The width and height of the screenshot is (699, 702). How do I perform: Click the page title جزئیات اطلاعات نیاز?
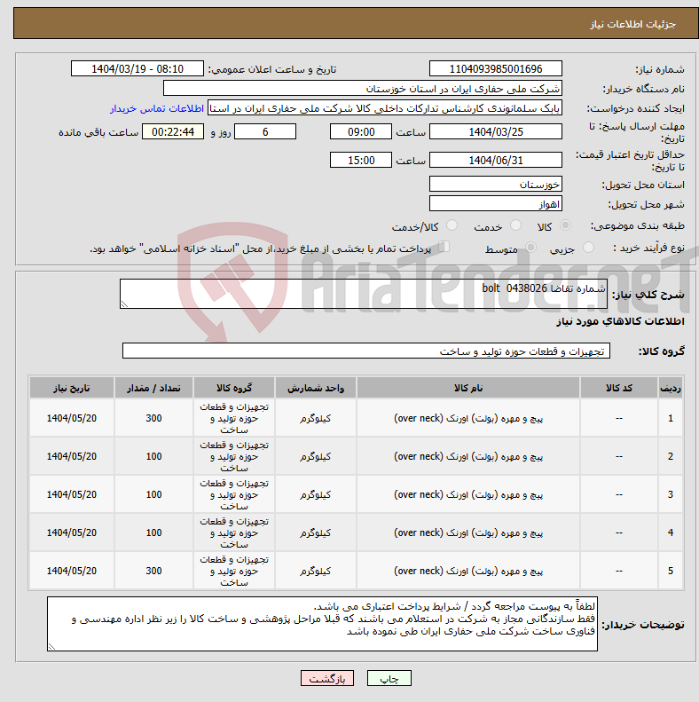pos(632,24)
